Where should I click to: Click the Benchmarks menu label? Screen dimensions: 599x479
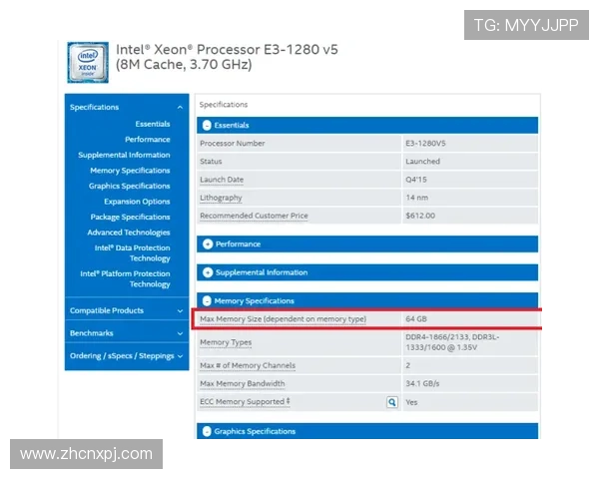(x=91, y=333)
